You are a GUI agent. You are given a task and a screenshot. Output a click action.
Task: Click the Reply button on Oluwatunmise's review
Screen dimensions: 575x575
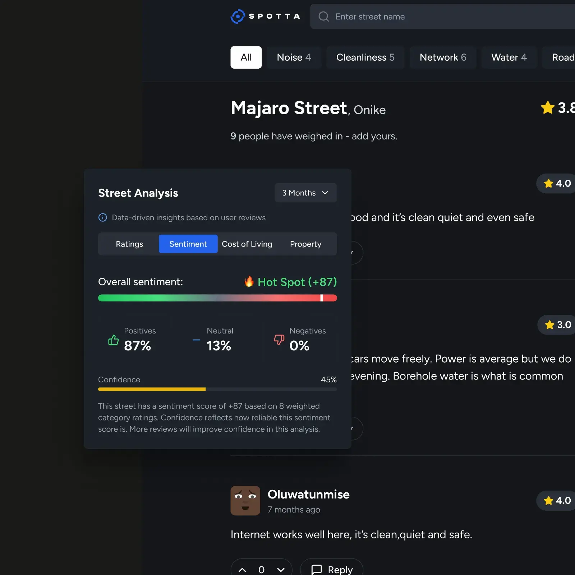331,570
